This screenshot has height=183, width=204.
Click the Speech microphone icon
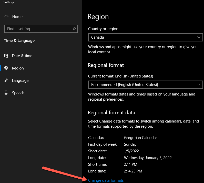pyautogui.click(x=6, y=93)
